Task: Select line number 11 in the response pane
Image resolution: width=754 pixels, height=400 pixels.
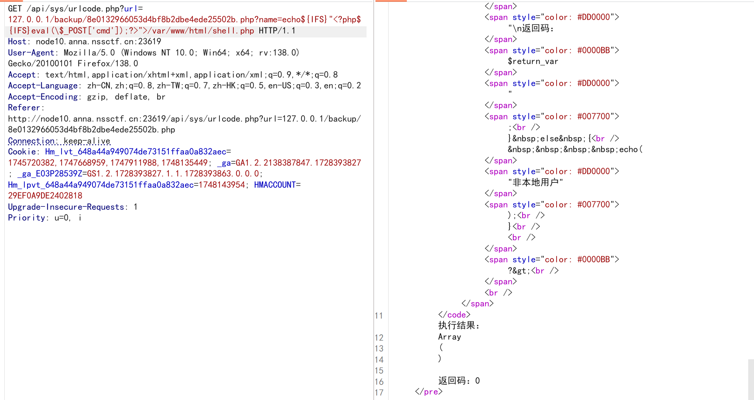Action: click(379, 316)
